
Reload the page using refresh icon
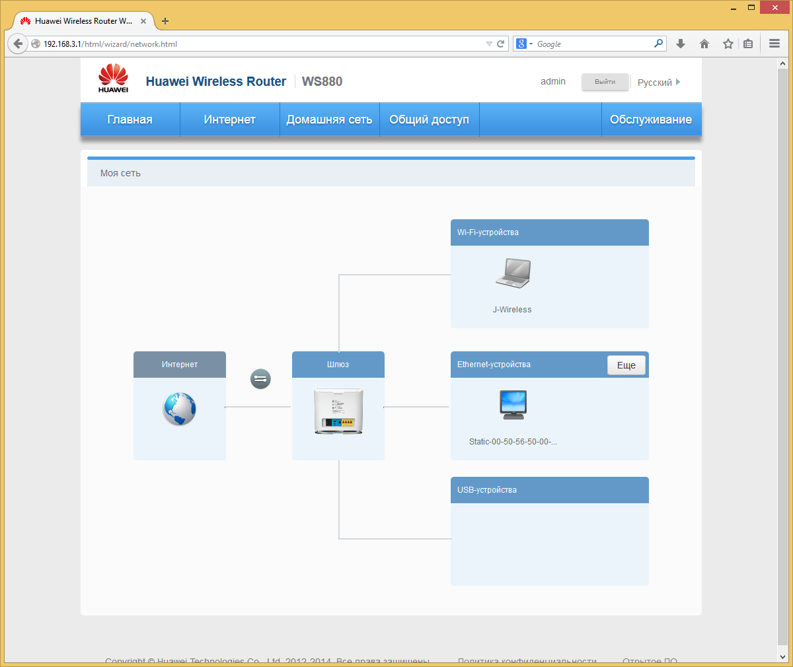[x=501, y=44]
